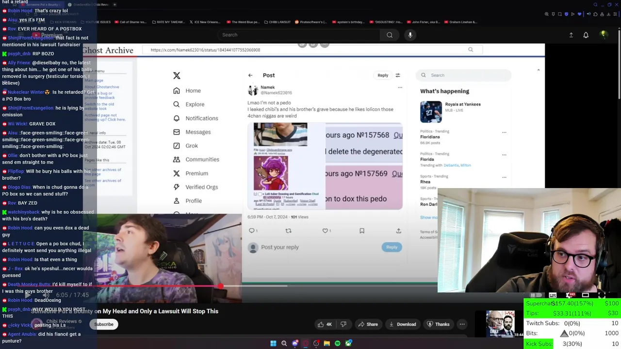Screen dimensions: 621x349
Task: Open RATE MY TAKEAW... bookmark folder
Action: coord(170,22)
